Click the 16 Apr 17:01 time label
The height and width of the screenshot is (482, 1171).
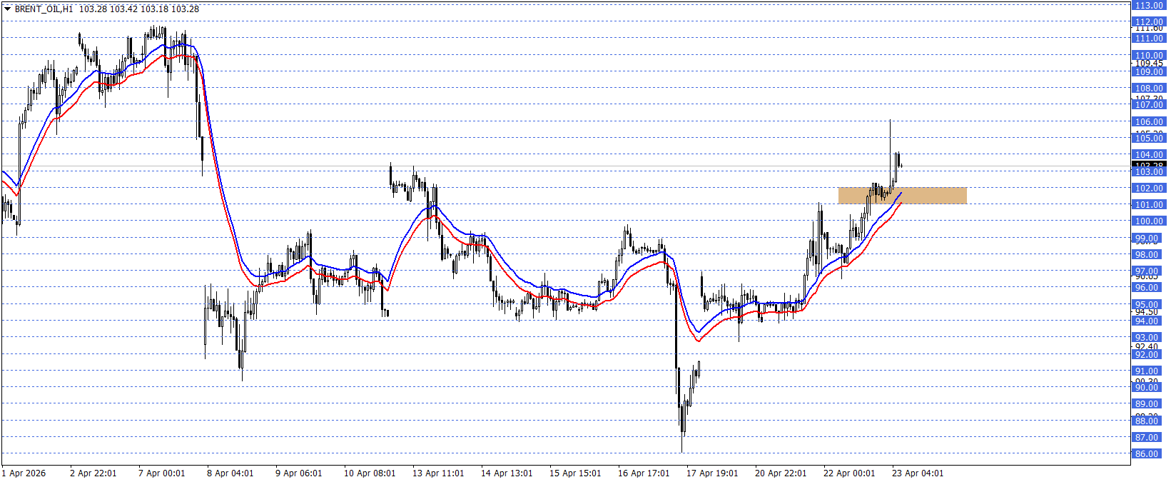(644, 473)
